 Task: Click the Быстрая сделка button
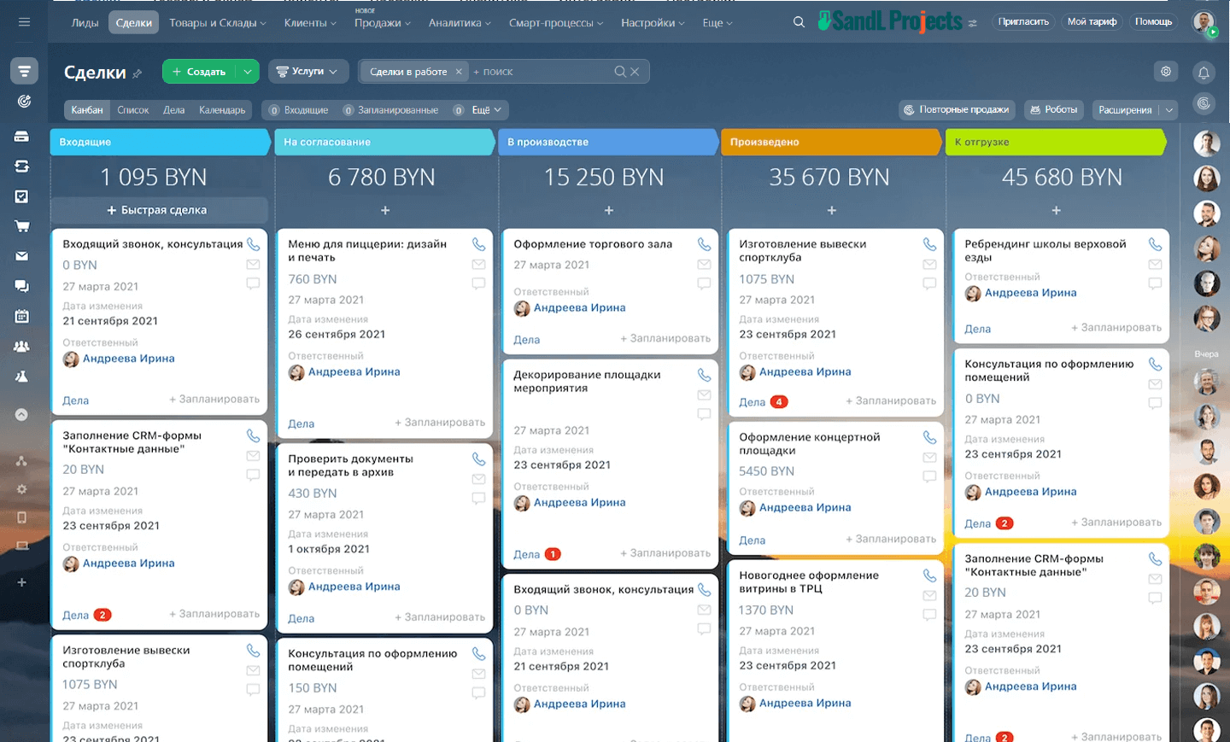coord(158,210)
